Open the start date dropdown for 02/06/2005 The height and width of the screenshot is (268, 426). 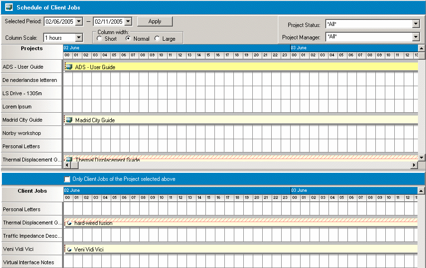click(x=79, y=21)
